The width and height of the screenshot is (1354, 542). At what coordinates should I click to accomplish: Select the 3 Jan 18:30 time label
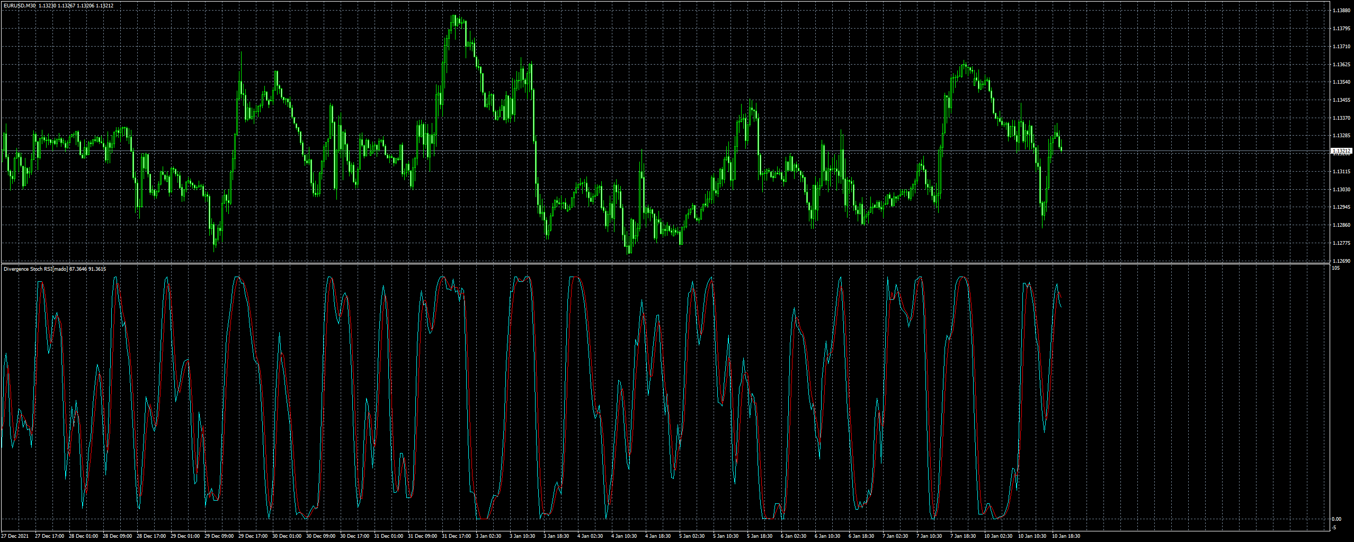(x=556, y=536)
